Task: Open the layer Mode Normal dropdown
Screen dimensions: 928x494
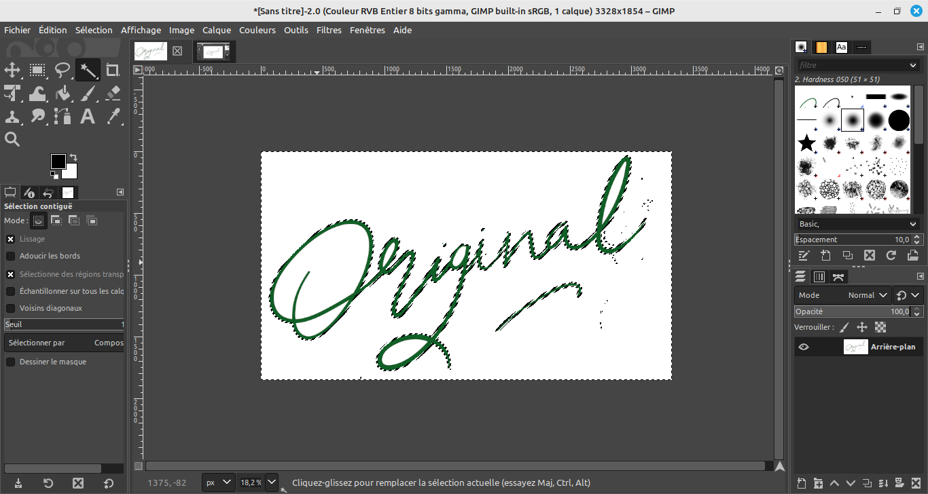Action: pyautogui.click(x=868, y=295)
